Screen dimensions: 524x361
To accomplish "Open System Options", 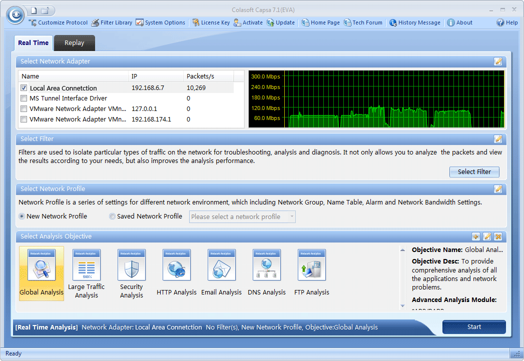I will pyautogui.click(x=161, y=22).
